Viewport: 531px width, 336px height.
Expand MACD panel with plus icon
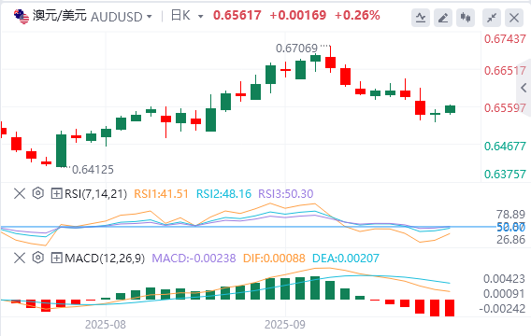[56, 259]
